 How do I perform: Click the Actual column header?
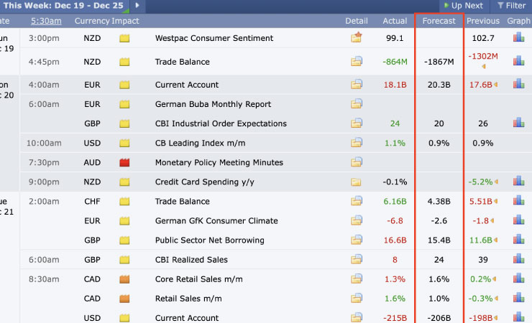tap(395, 21)
